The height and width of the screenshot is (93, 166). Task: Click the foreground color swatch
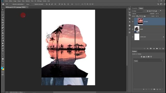(2, 68)
